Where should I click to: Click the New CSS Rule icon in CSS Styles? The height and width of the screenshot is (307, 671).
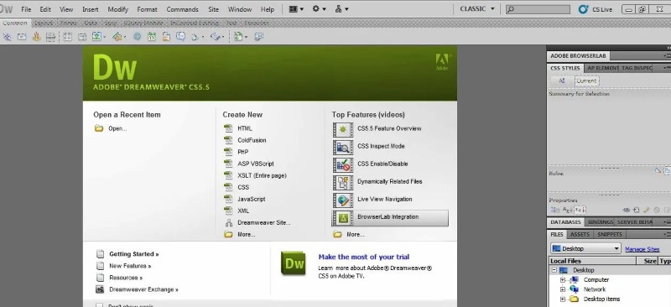click(x=646, y=211)
